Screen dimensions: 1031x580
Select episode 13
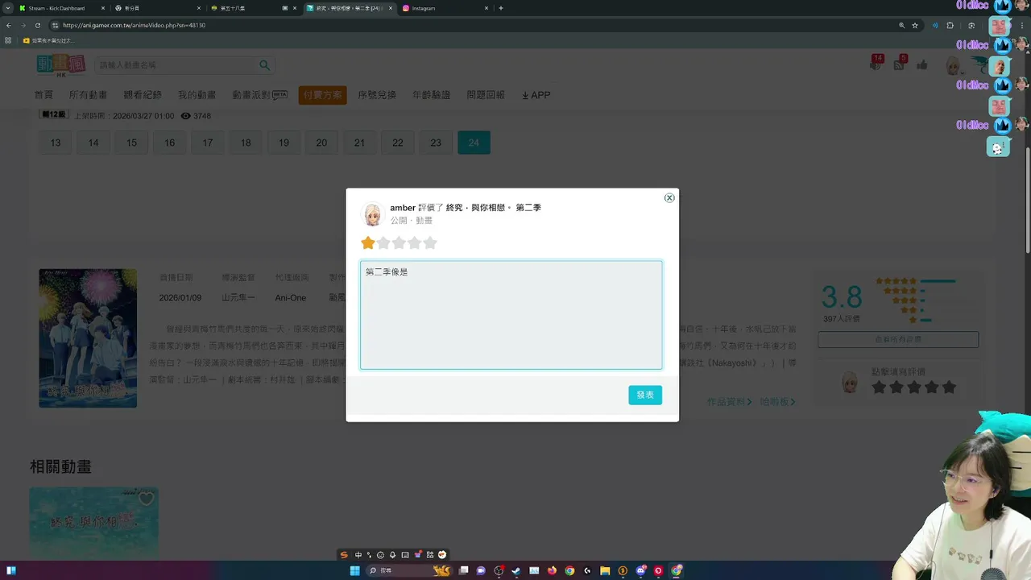pos(56,143)
